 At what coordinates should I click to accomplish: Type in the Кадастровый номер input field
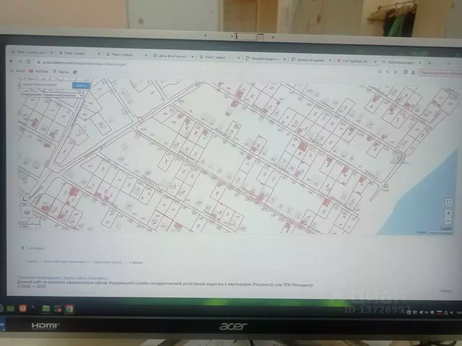[45, 85]
